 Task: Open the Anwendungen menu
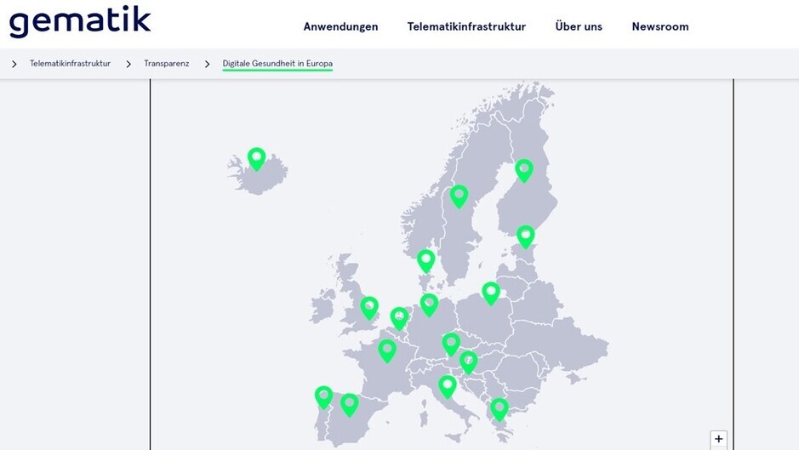341,26
